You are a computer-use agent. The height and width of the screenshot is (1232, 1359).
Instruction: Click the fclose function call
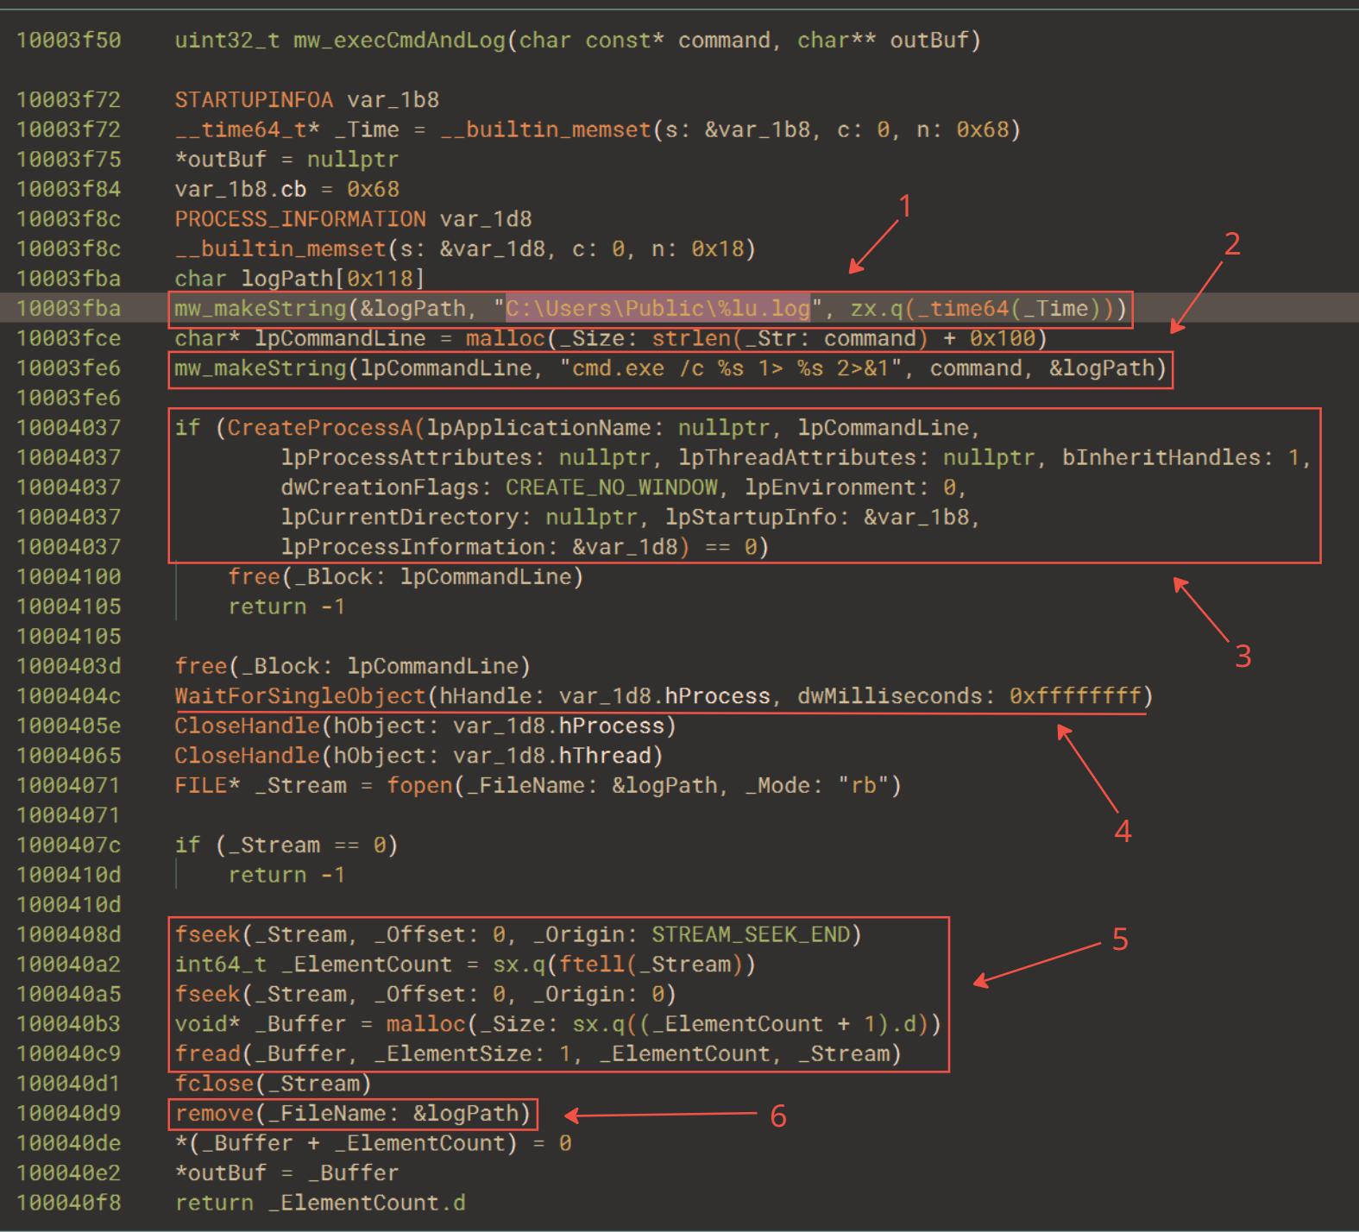click(x=214, y=1084)
